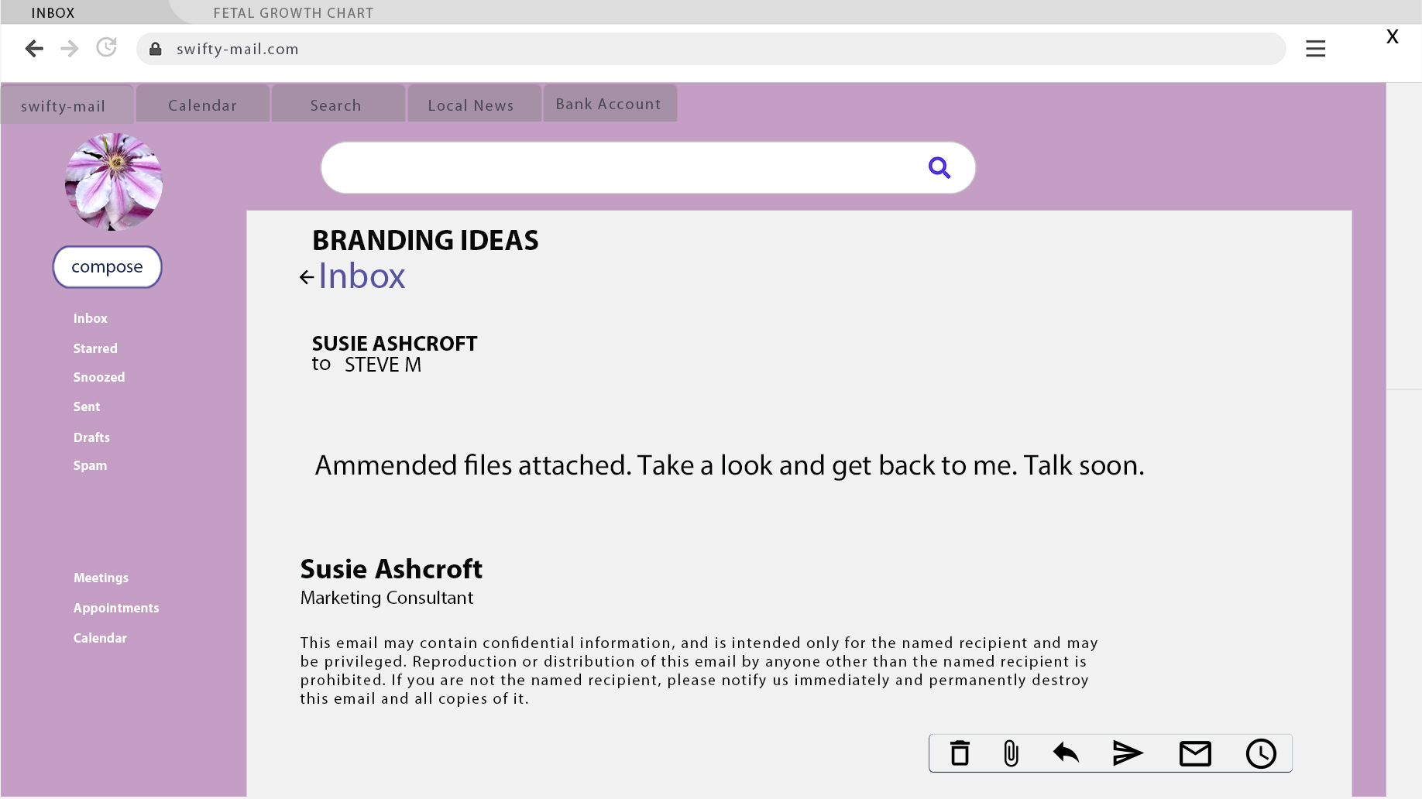Viewport: 1422px width, 799px height.
Task: Click the send paper-plane icon
Action: [1128, 753]
